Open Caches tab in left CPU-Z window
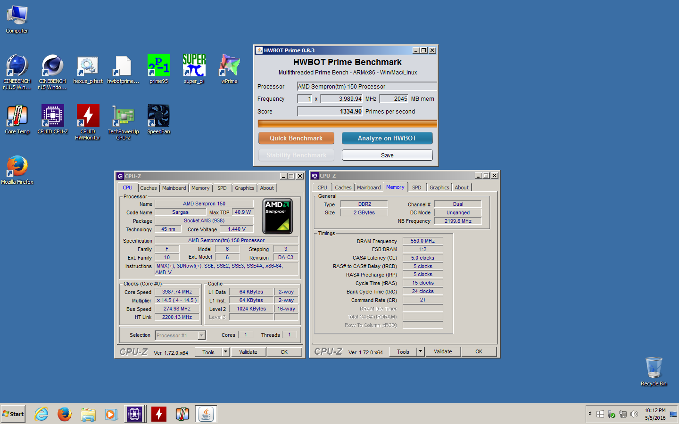Viewport: 679px width, 424px height. (x=148, y=188)
